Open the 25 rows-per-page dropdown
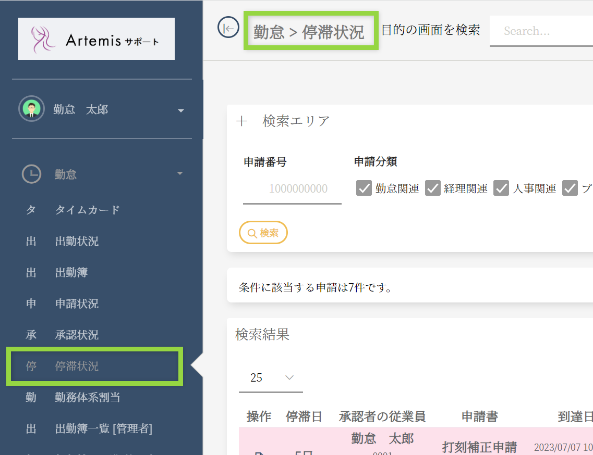 [271, 378]
